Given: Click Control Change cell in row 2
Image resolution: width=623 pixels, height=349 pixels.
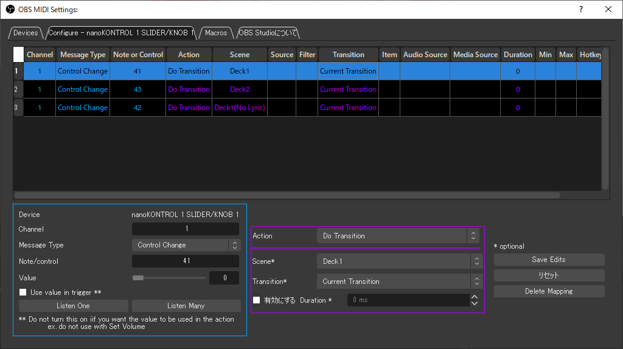Looking at the screenshot, I should click(83, 89).
